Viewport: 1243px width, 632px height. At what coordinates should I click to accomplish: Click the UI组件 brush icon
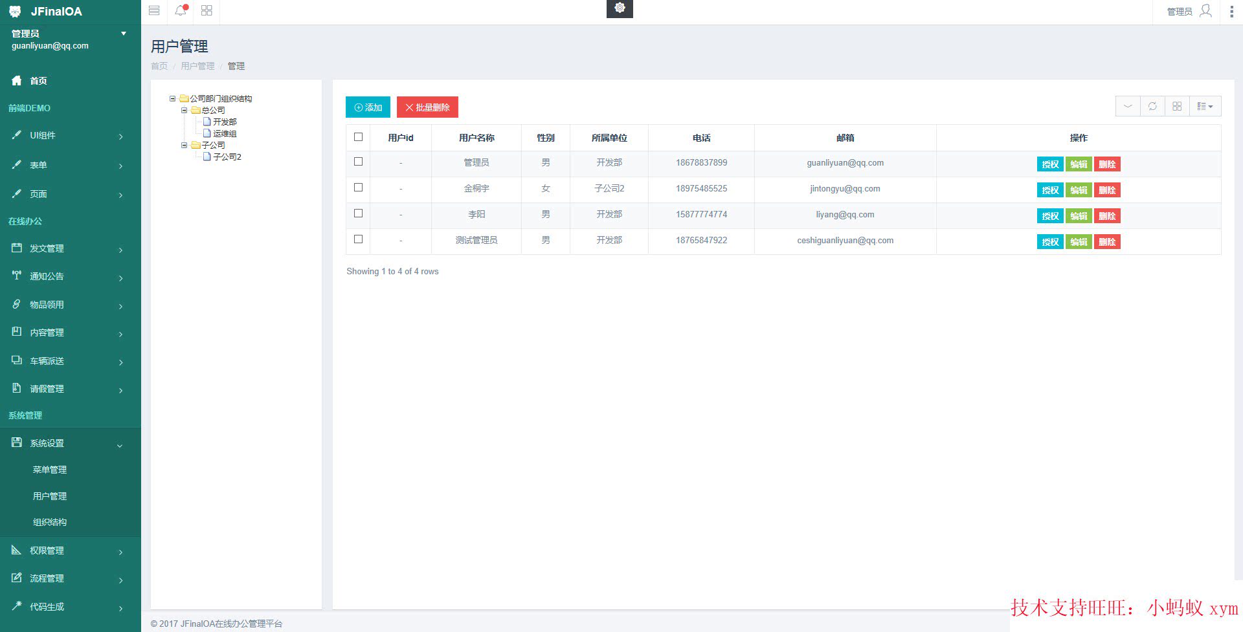coord(17,135)
